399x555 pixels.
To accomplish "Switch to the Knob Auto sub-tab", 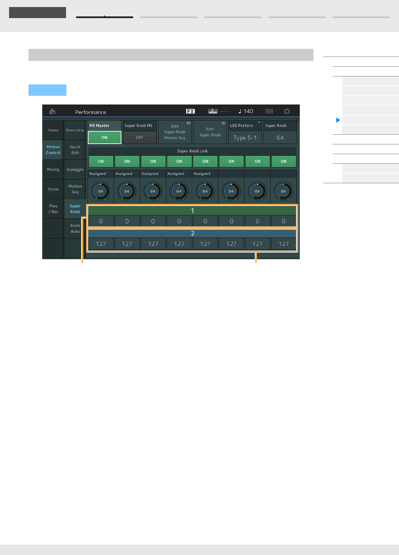I will point(75,228).
